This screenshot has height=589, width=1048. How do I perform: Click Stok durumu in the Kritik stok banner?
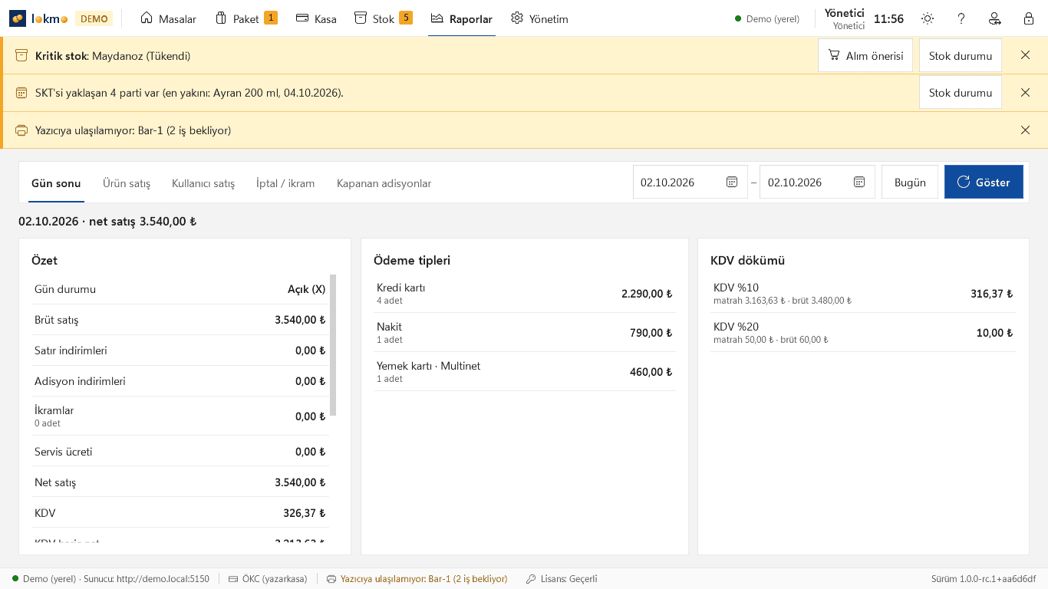point(961,55)
